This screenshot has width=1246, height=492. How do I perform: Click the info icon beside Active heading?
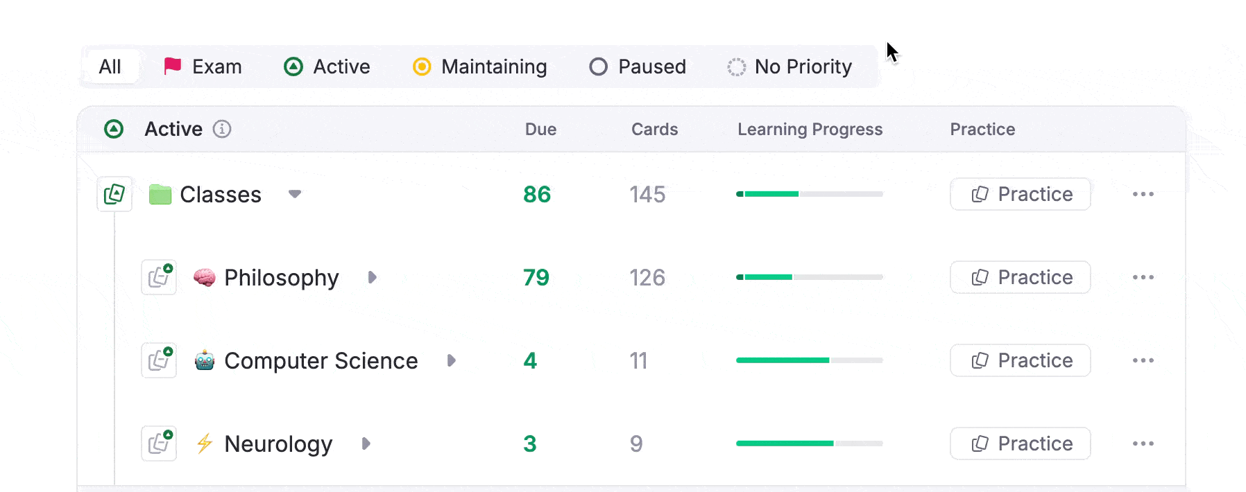click(222, 129)
